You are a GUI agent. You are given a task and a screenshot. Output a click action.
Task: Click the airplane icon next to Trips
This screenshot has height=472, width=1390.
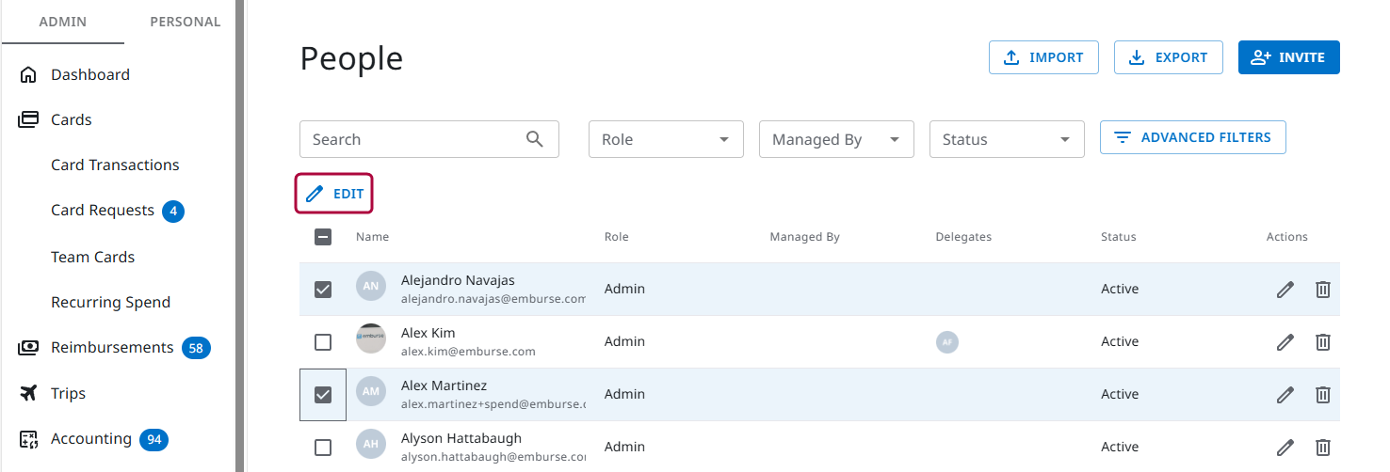pos(28,394)
